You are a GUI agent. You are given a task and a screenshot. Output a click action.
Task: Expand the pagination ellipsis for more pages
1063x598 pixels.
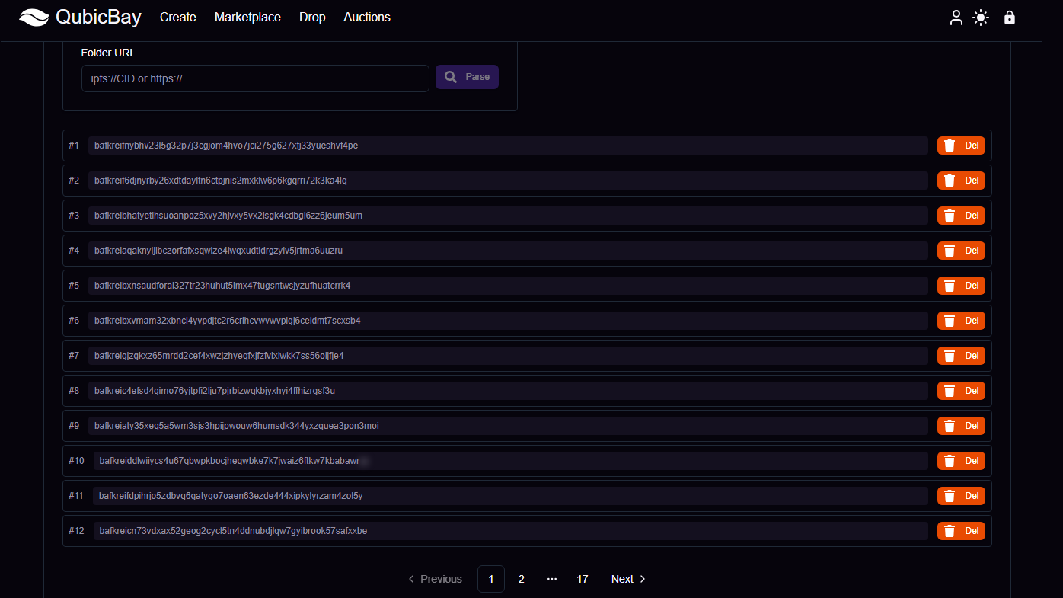(x=552, y=579)
